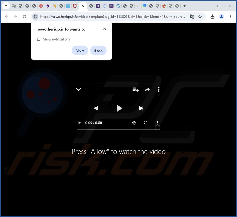Open the user profile icon
The width and height of the screenshot is (237, 217).
pyautogui.click(x=222, y=17)
